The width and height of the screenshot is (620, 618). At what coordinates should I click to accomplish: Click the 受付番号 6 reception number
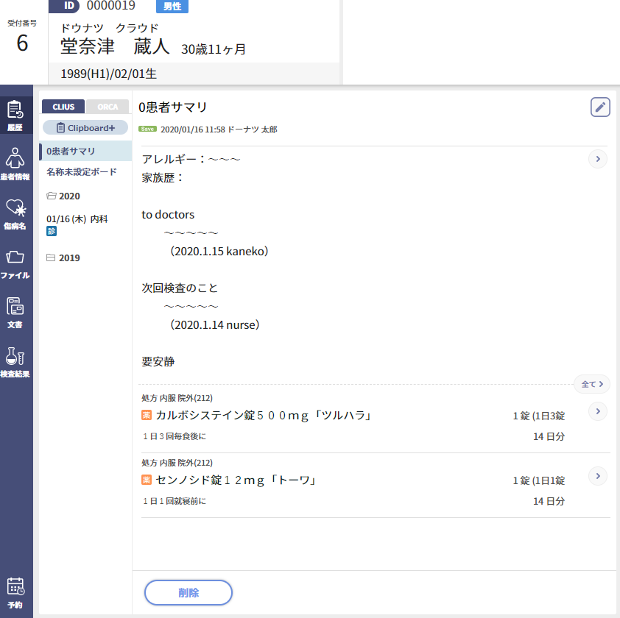pyautogui.click(x=22, y=43)
